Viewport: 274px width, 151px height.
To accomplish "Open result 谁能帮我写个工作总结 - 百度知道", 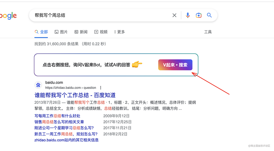I will (75, 95).
